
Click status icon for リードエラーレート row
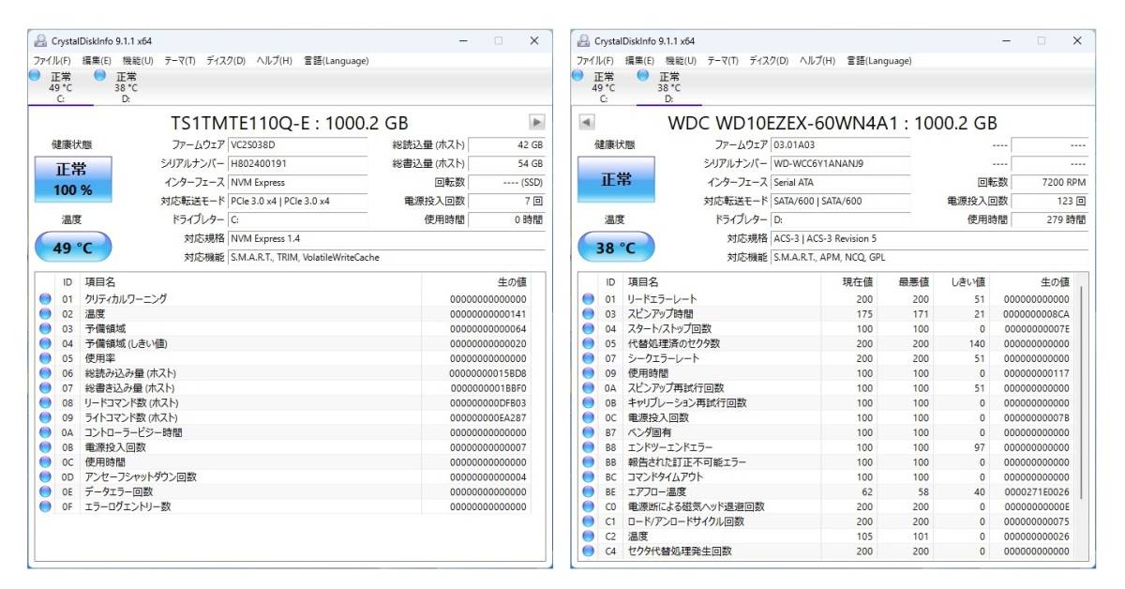(588, 298)
